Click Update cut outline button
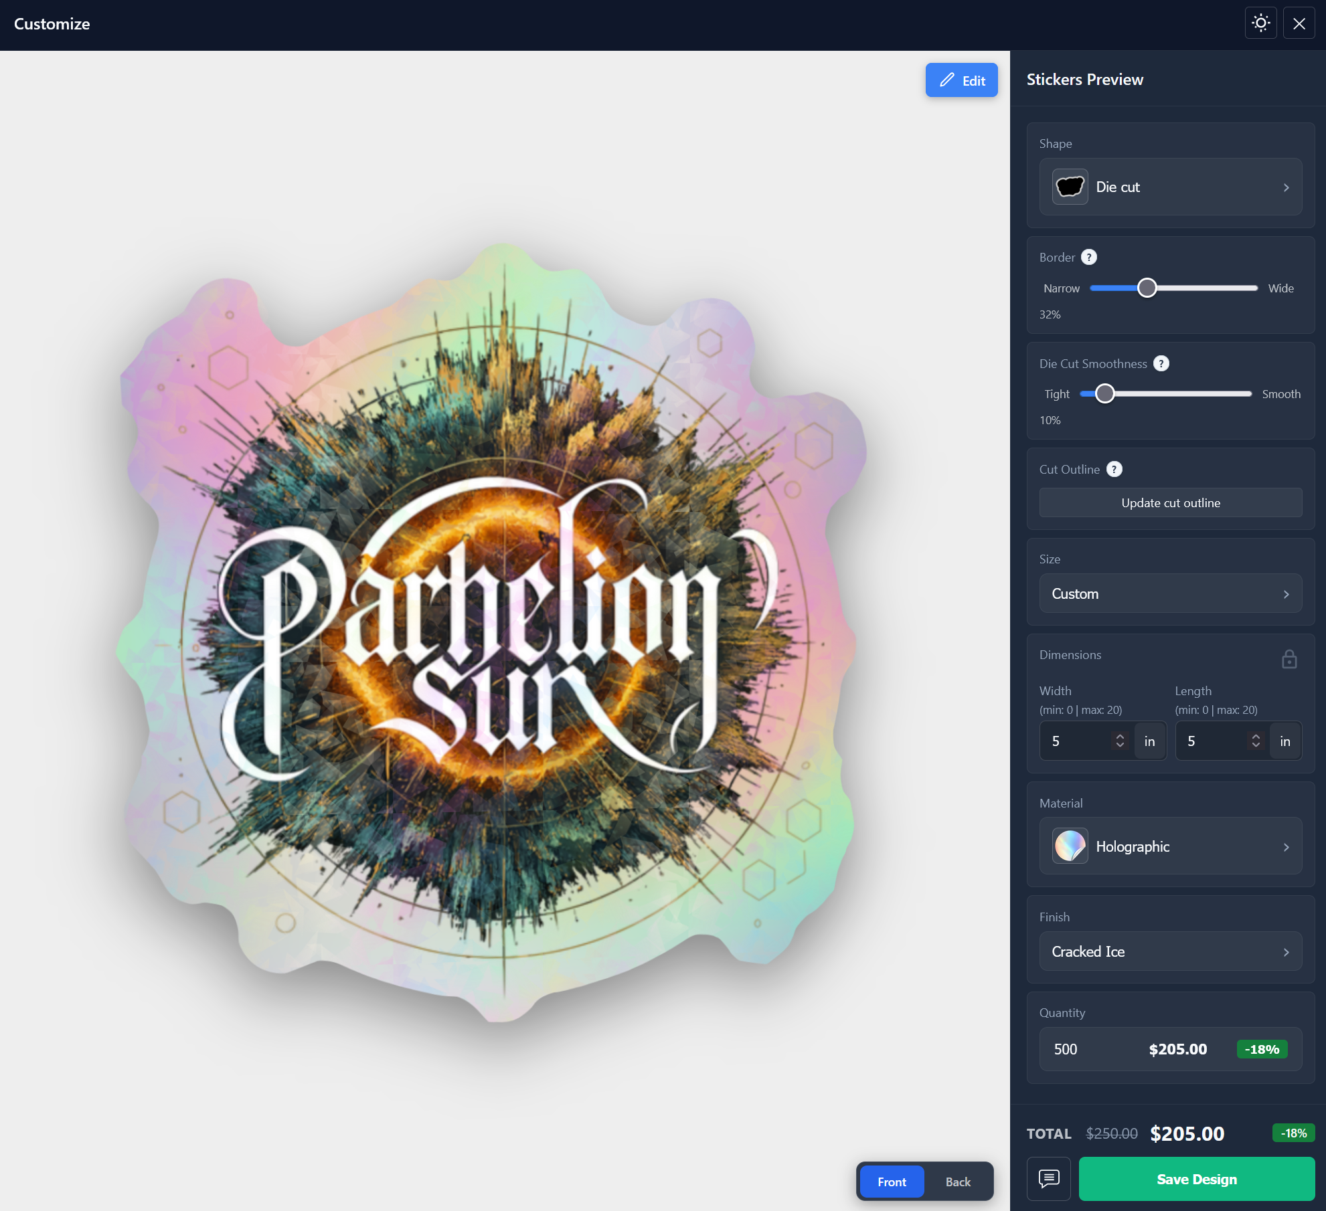 [1170, 502]
